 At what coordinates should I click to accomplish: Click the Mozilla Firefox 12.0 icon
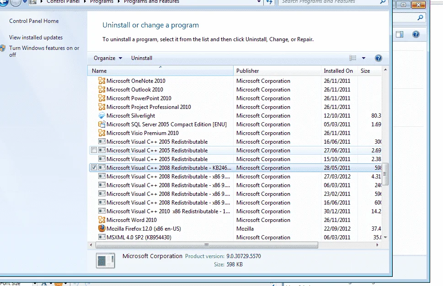pyautogui.click(x=101, y=228)
